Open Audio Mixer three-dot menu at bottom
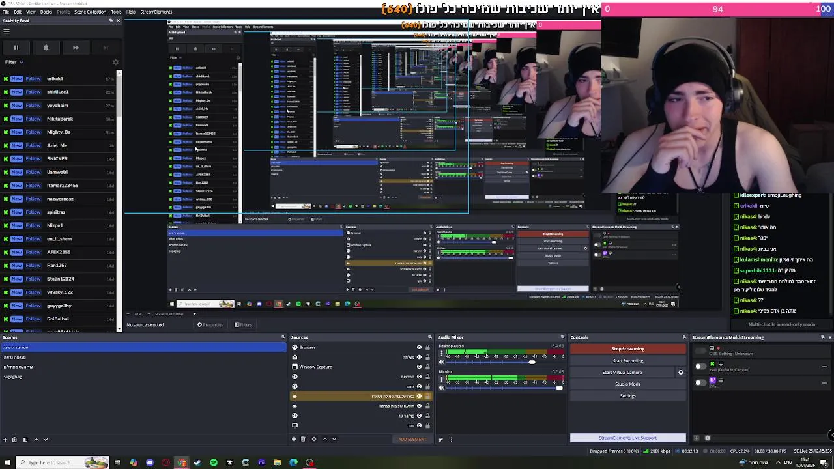Screen dimensions: 834x469 451,439
